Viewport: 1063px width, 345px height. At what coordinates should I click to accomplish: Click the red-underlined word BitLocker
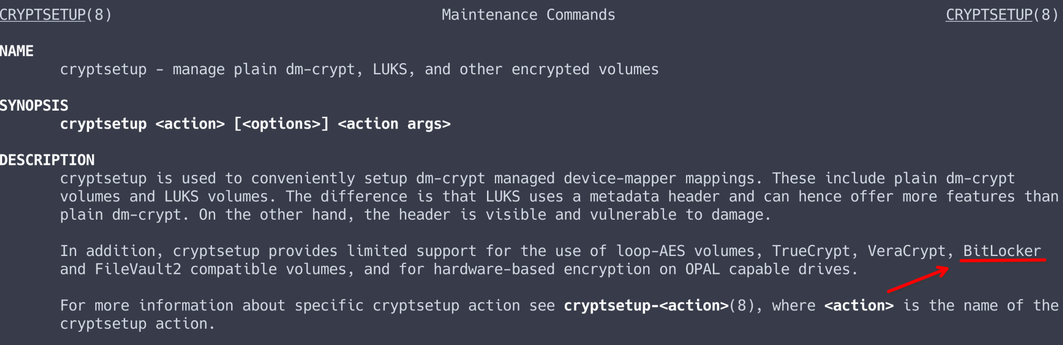(x=1002, y=251)
